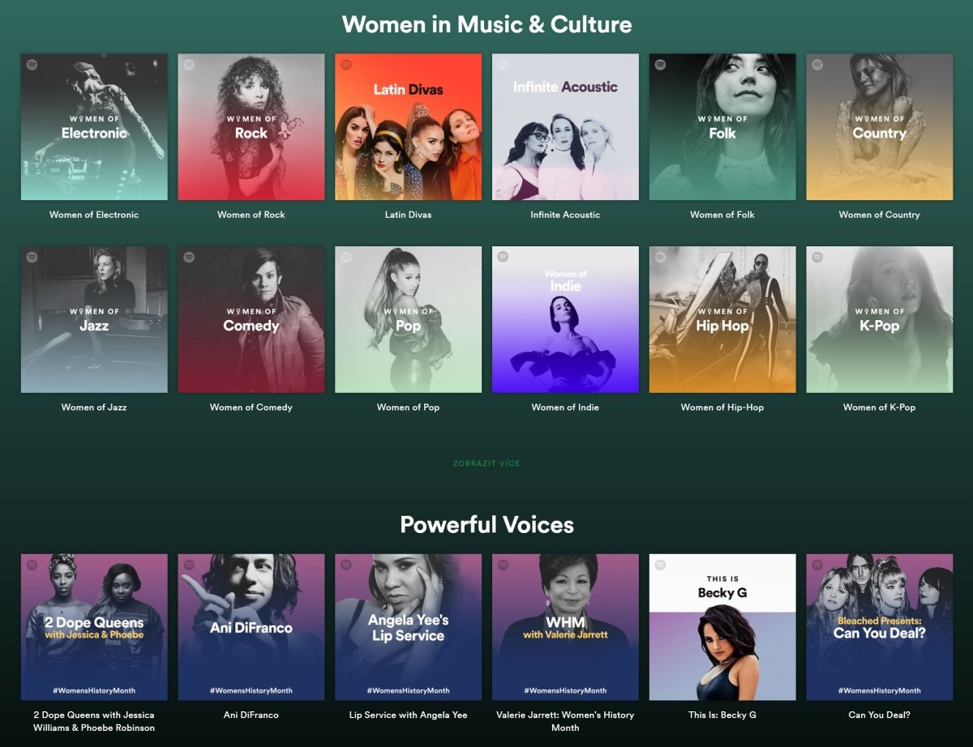Click the 'Infinite Acoustic' title link
This screenshot has height=747, width=973.
[565, 215]
